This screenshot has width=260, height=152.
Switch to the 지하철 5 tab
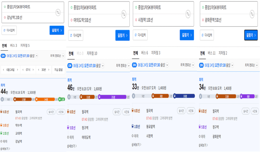(x=25, y=45)
